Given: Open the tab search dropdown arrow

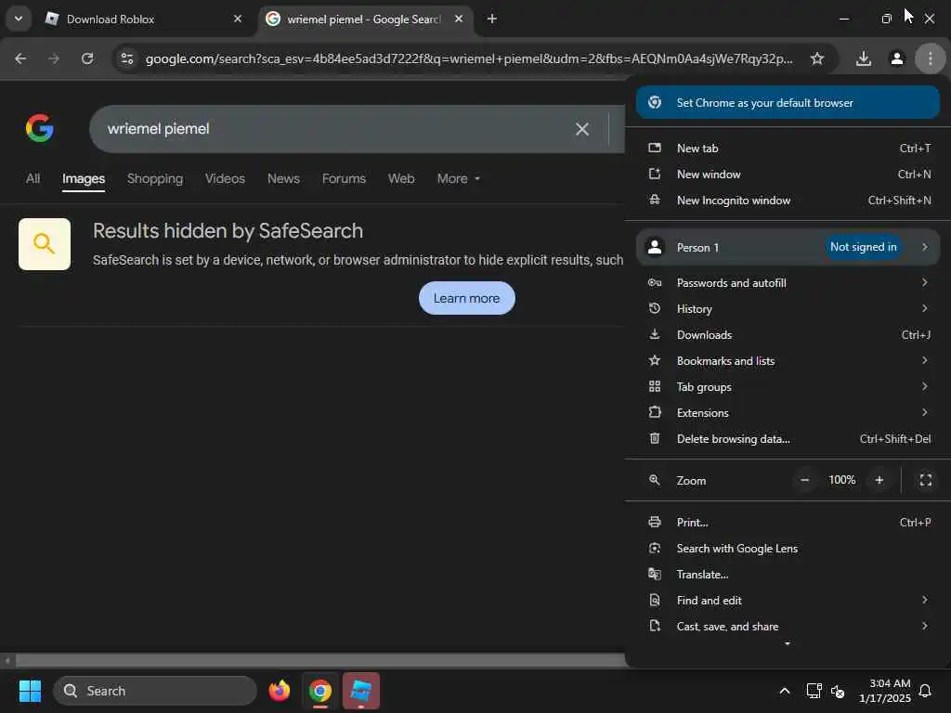Looking at the screenshot, I should [19, 19].
